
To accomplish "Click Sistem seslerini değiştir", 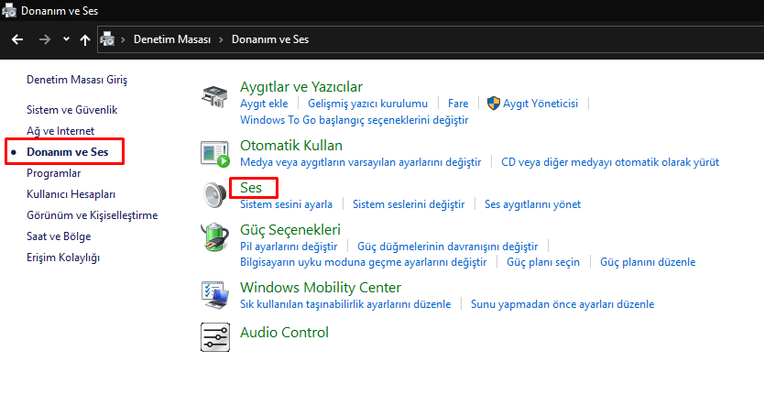I will pos(409,204).
